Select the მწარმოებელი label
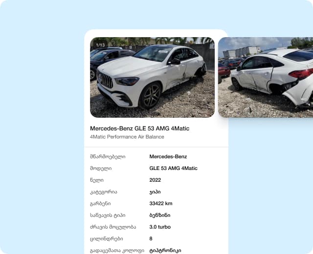Viewport: 313px width, 254px height. point(108,157)
